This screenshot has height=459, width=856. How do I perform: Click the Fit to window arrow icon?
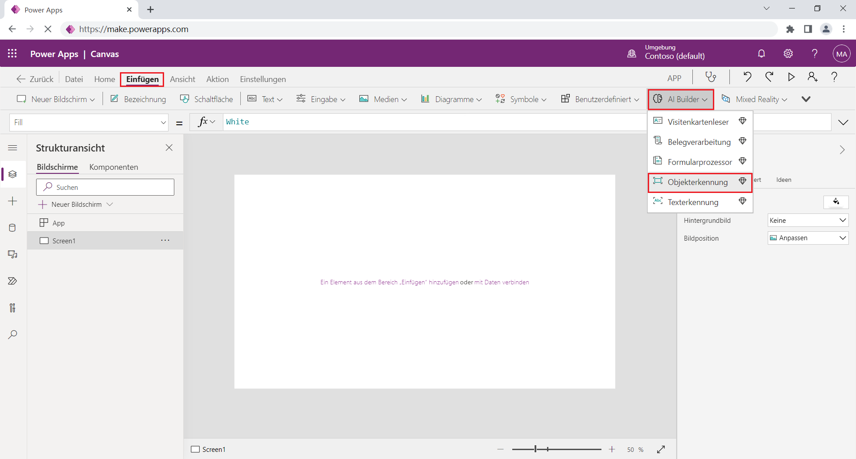click(x=661, y=449)
